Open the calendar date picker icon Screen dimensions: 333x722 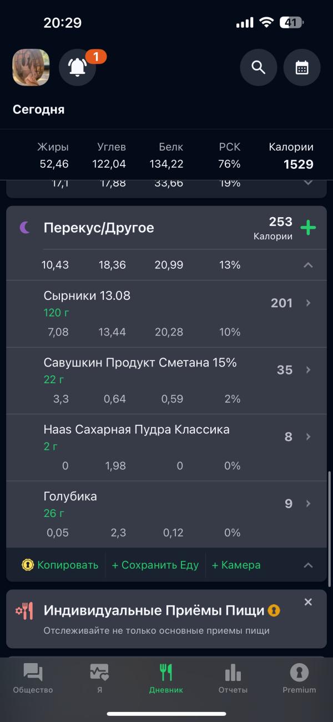pos(302,67)
